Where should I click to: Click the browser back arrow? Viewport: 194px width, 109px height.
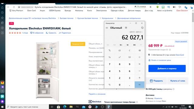click(8, 7)
